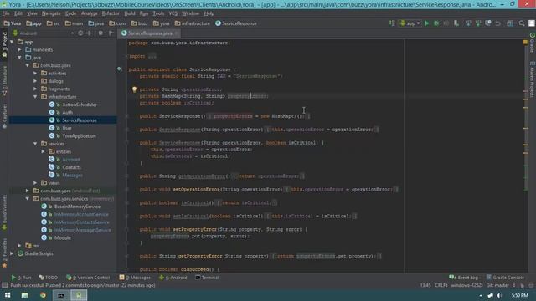Viewport: 536px width, 301px height.
Task: Expand the fragments folder
Action: point(35,89)
